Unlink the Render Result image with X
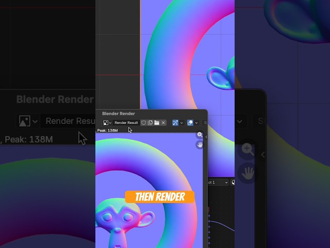This screenshot has height=248, width=330. click(x=163, y=123)
